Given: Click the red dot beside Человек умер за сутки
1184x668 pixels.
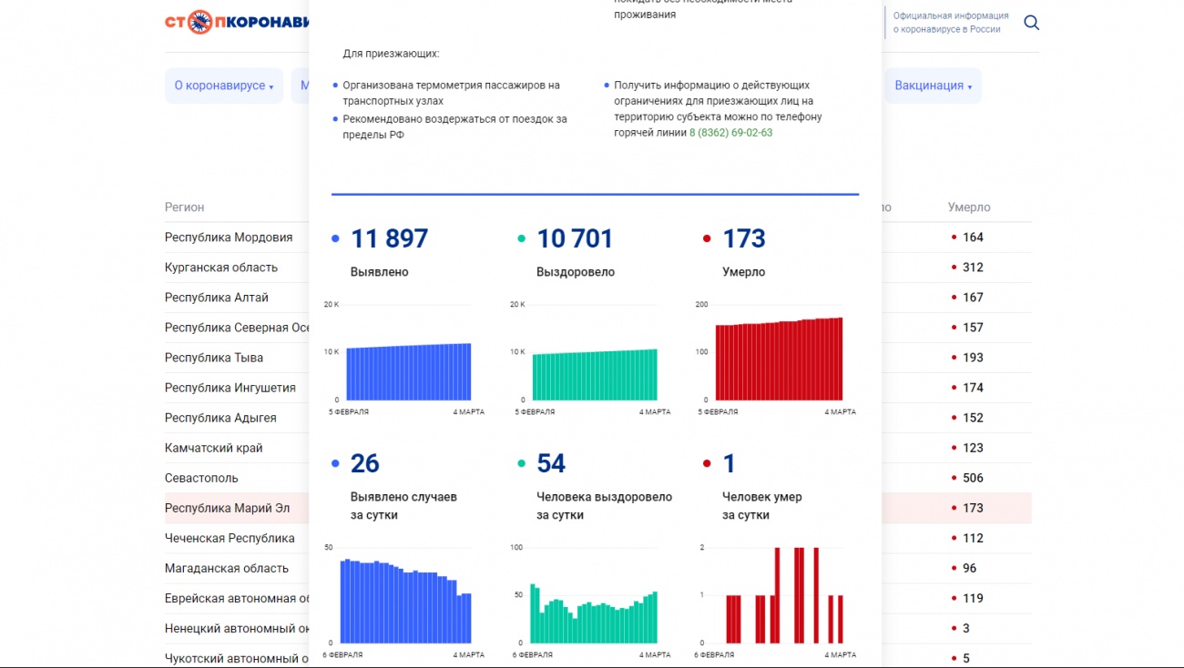Looking at the screenshot, I should tap(707, 462).
